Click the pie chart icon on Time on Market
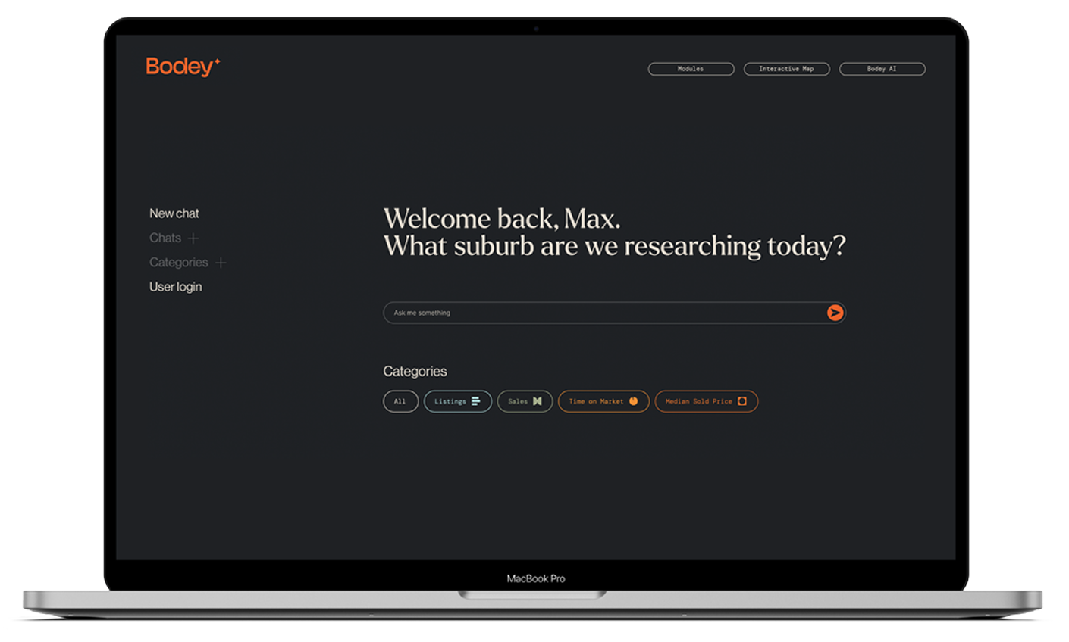The height and width of the screenshot is (642, 1069). tap(634, 401)
